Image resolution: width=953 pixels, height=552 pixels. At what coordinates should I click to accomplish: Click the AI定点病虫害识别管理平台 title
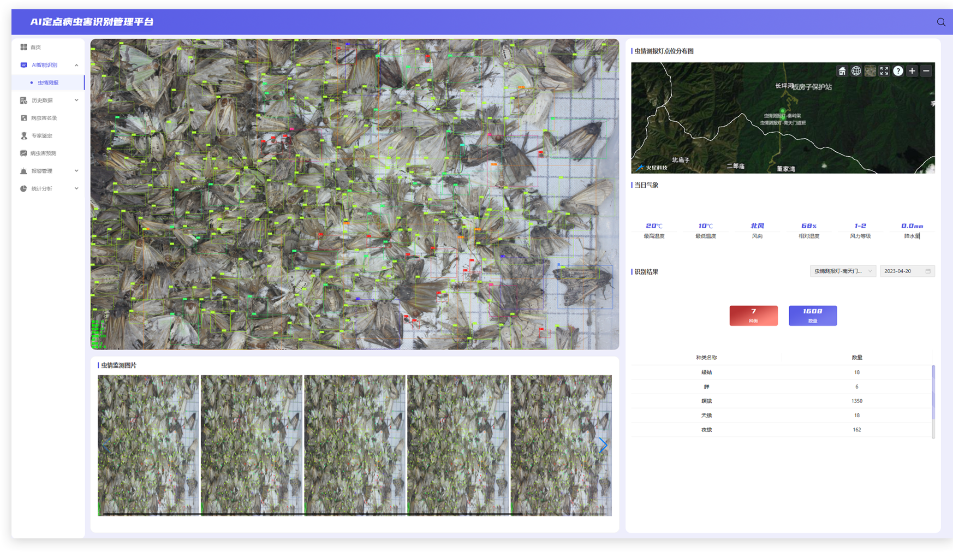[x=92, y=22]
